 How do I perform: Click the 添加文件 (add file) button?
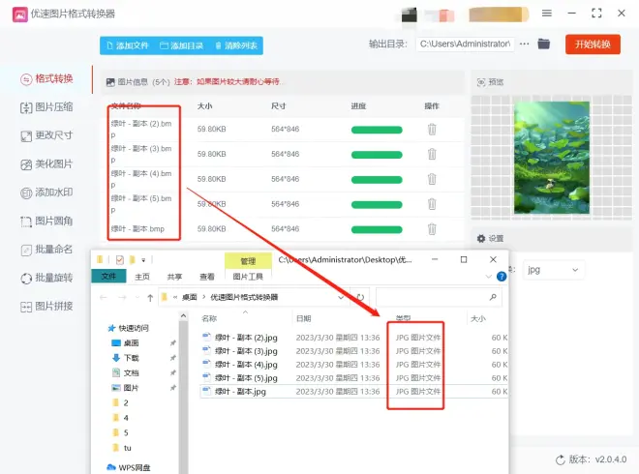127,45
